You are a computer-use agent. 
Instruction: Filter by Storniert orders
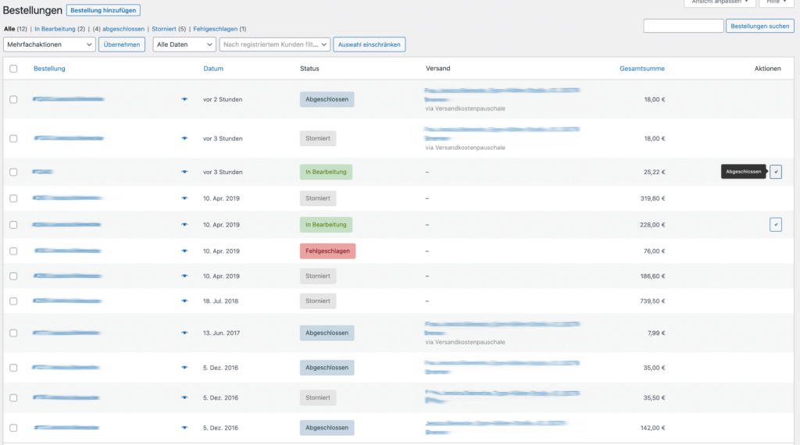[x=164, y=29]
